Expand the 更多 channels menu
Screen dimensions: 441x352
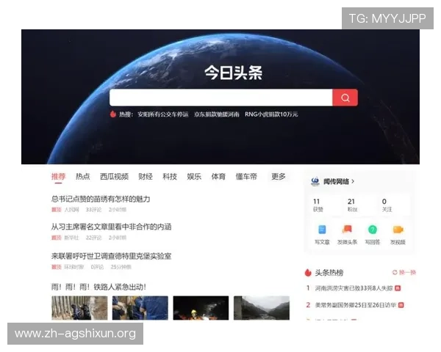278,177
